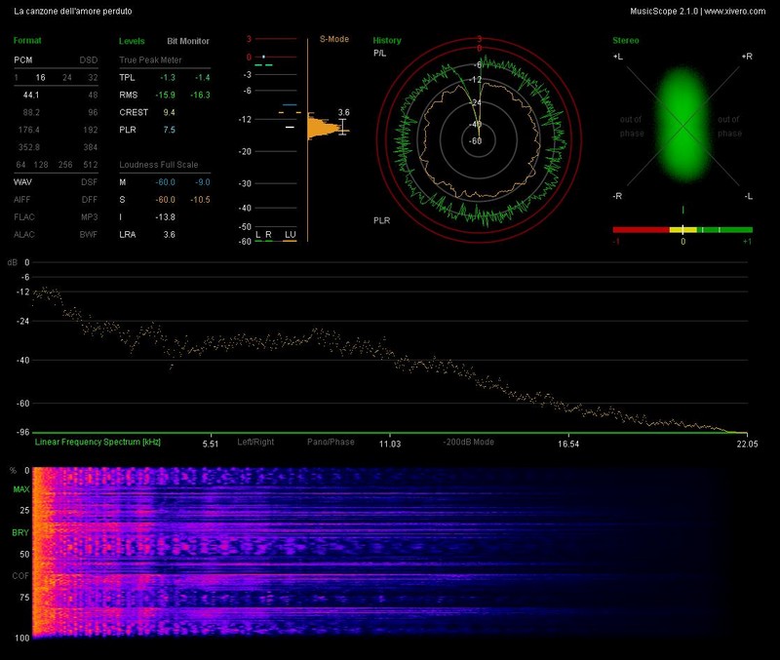Click the BRY spectrogram color label
The width and height of the screenshot is (780, 660).
(20, 532)
